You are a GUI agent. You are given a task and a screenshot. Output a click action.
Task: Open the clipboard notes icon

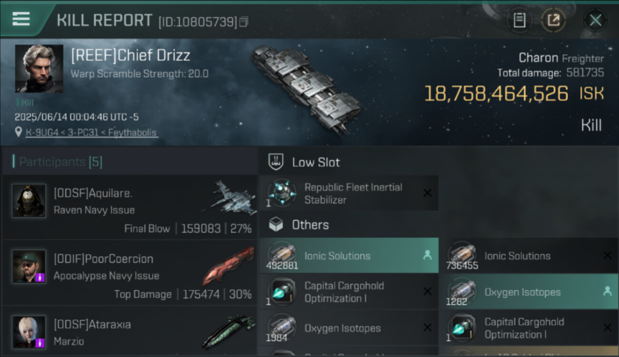[x=519, y=20]
